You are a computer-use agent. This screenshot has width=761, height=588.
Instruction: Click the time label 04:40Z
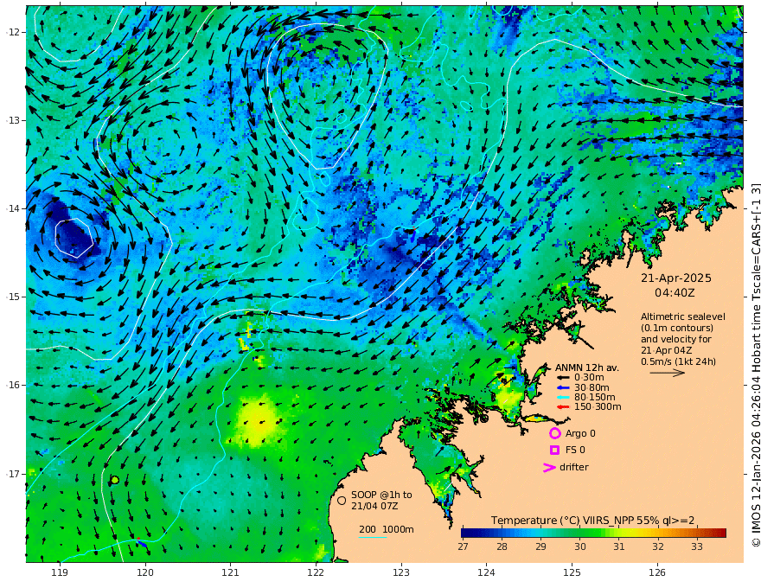click(675, 293)
